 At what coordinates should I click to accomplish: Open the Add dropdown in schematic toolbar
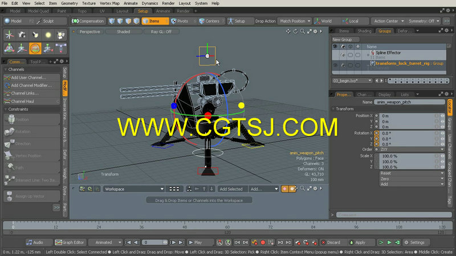[264, 189]
